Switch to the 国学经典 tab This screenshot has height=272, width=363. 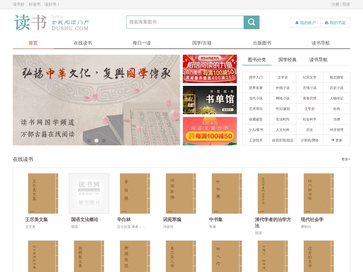point(288,60)
